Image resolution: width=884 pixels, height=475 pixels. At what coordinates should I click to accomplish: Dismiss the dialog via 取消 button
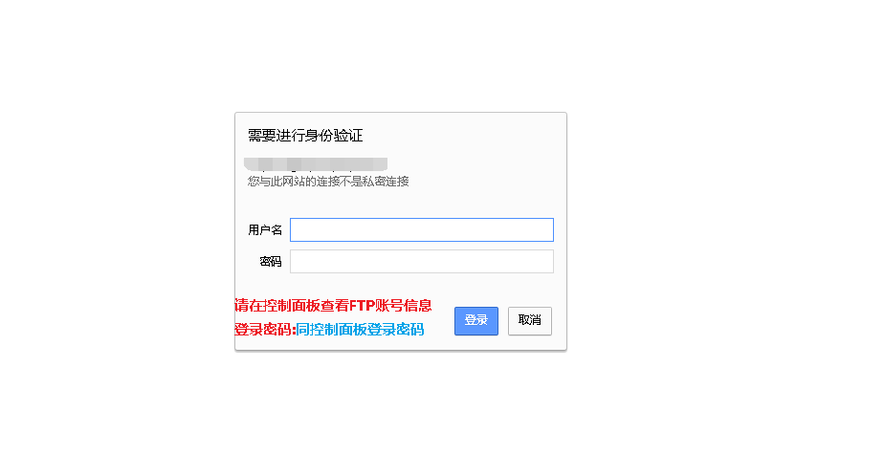tap(529, 320)
